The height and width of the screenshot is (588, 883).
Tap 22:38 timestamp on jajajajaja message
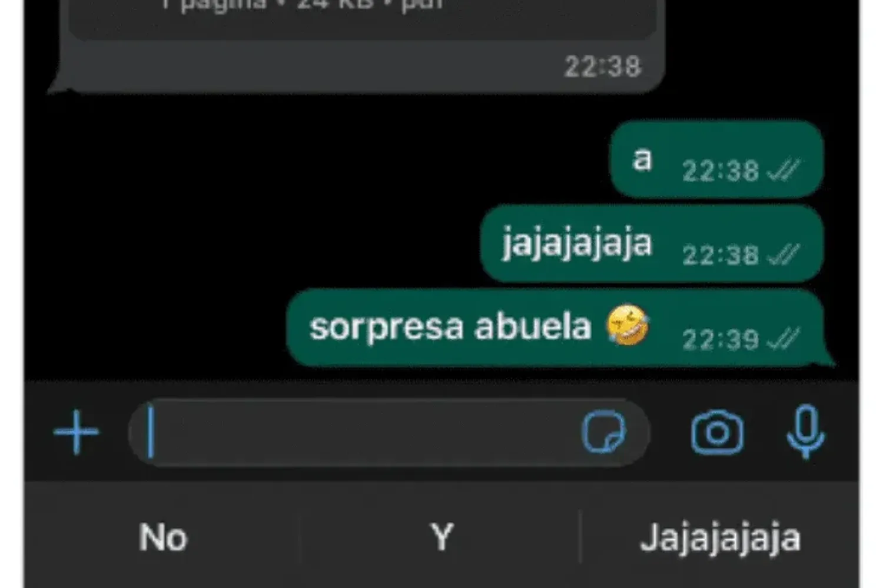click(721, 255)
